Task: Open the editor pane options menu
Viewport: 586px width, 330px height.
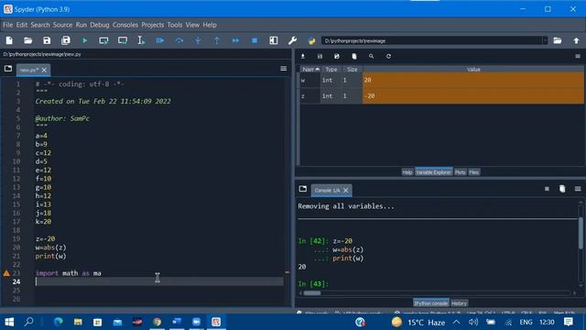Action: coord(283,69)
